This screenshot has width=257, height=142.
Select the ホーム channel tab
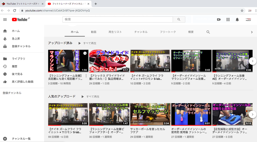[75, 32]
